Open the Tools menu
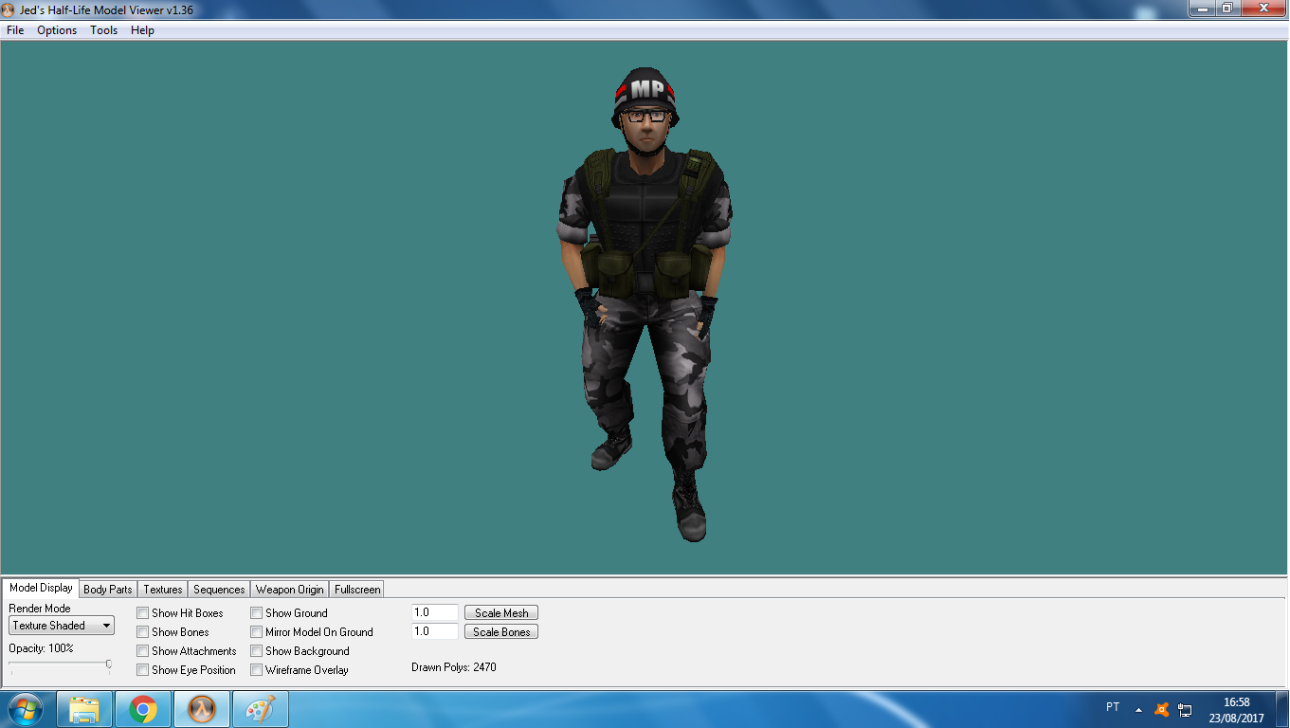The image size is (1290, 728). (x=104, y=30)
